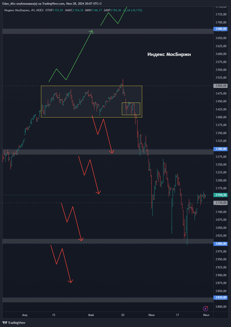Click the Июн label on the time axis
The height and width of the screenshot is (327, 231).
click(151, 315)
